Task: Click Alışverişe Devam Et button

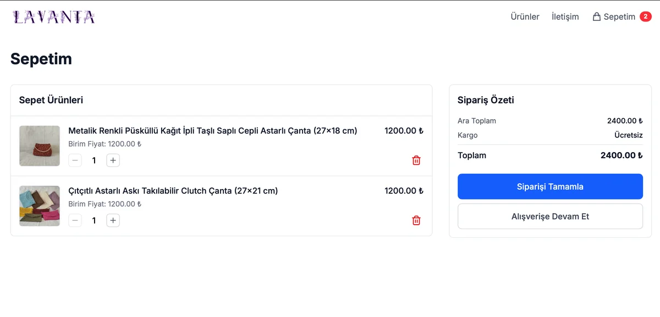Action: tap(550, 216)
